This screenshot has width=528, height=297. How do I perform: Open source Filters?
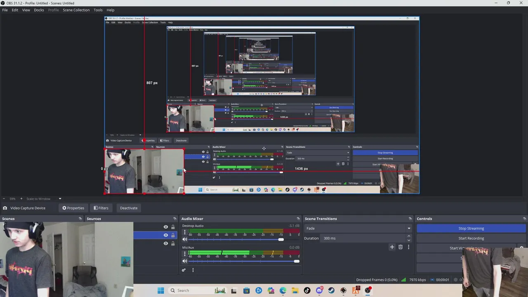point(101,208)
